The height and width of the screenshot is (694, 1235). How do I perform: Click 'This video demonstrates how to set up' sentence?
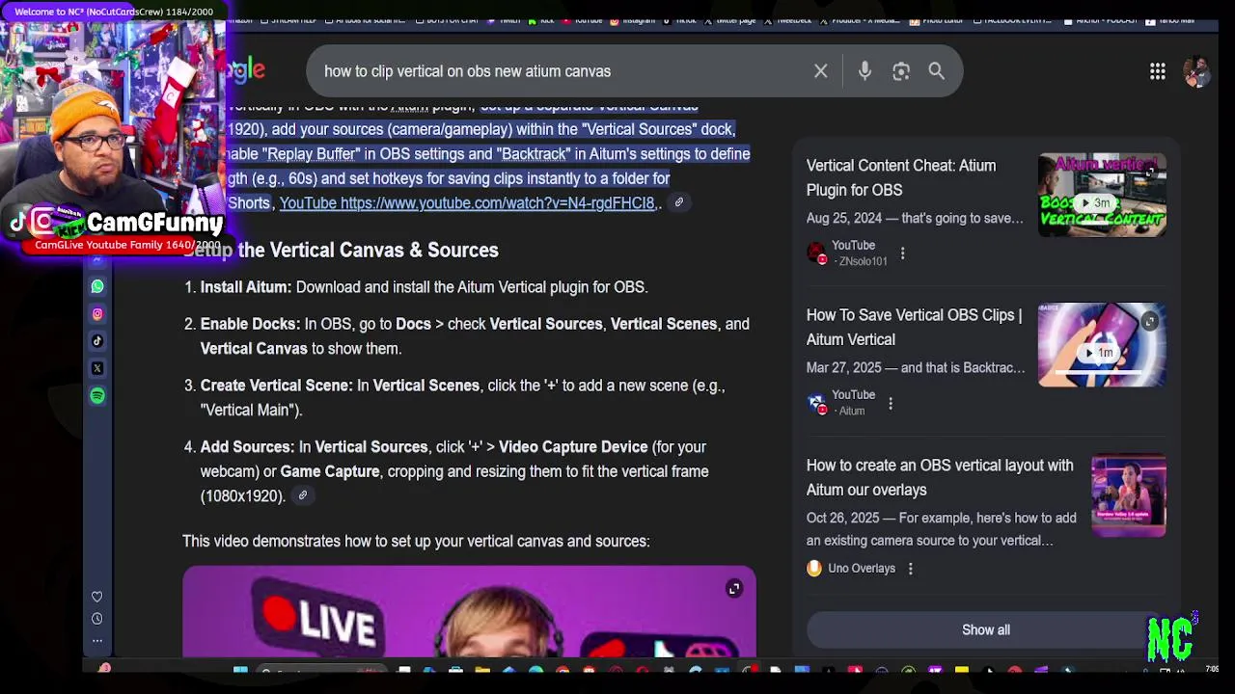(416, 541)
